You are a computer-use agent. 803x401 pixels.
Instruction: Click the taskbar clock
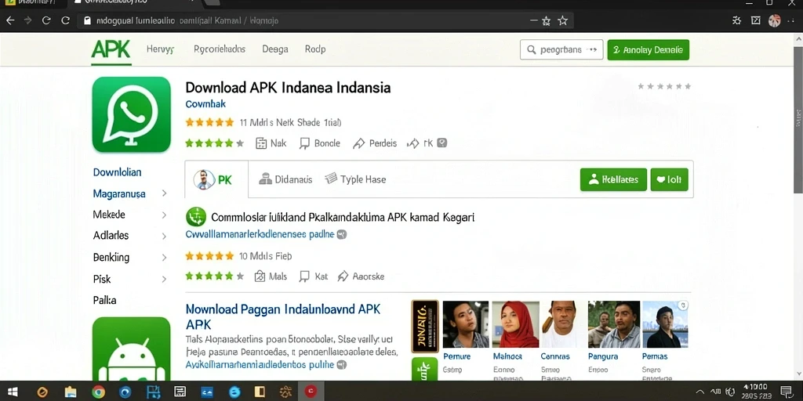pyautogui.click(x=757, y=392)
